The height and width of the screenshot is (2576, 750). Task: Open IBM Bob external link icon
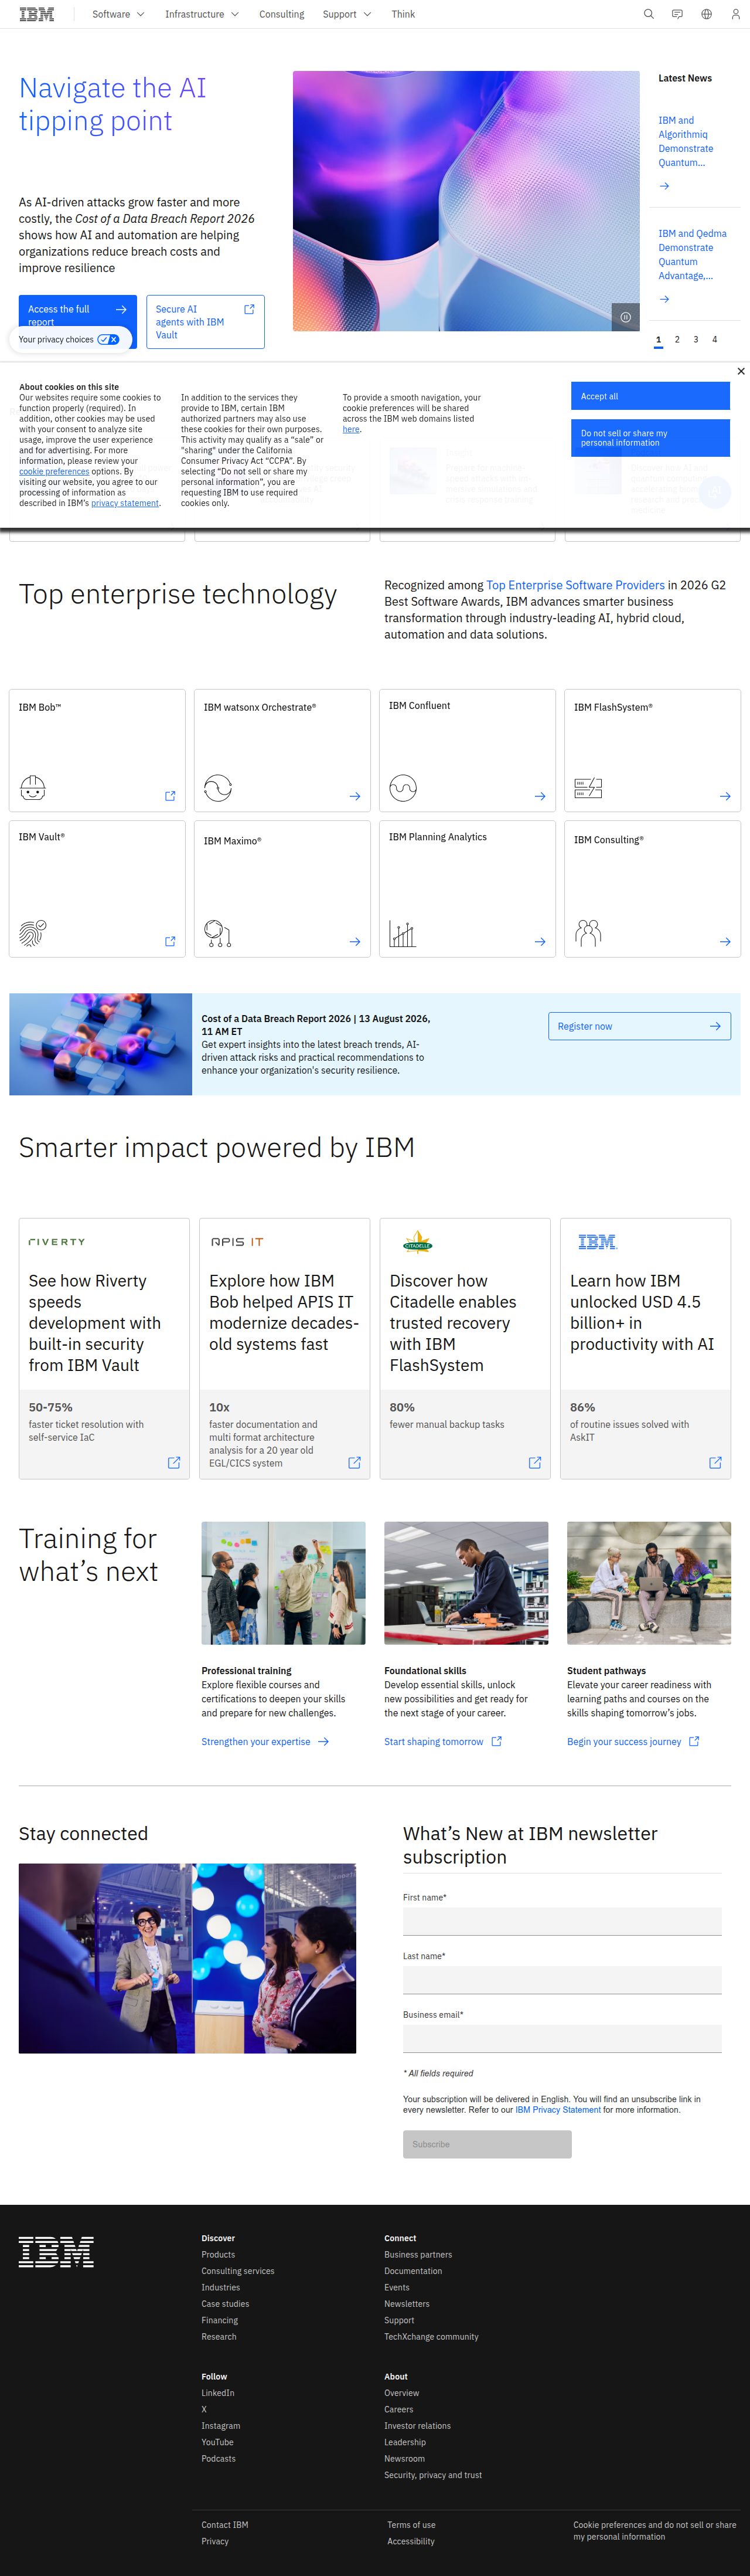(x=170, y=796)
